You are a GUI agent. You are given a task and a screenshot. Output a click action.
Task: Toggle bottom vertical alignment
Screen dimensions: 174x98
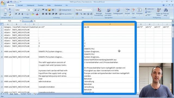[x=49, y=10]
